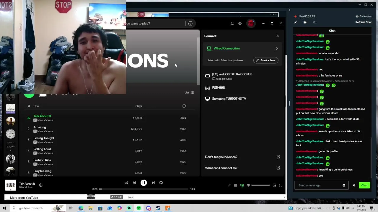Click the green Chat send button
Viewport: 378px width, 212px height.
click(x=364, y=185)
